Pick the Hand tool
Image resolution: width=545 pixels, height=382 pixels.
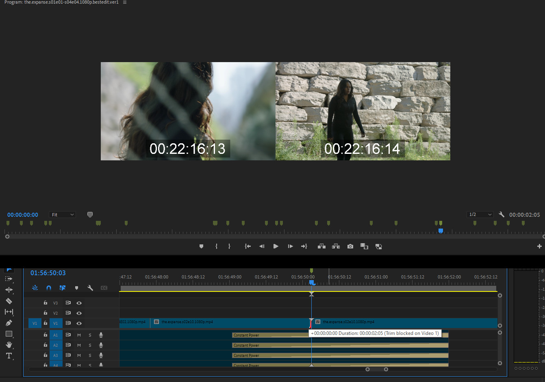click(9, 345)
